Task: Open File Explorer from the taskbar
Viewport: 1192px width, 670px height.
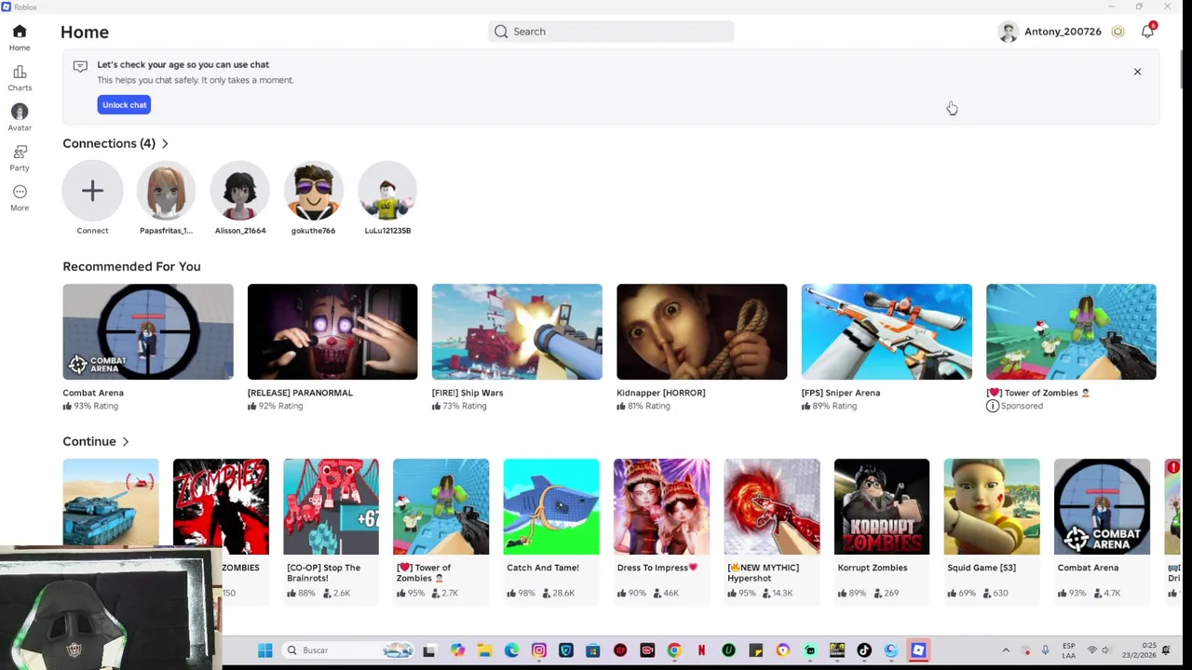Action: tap(484, 650)
